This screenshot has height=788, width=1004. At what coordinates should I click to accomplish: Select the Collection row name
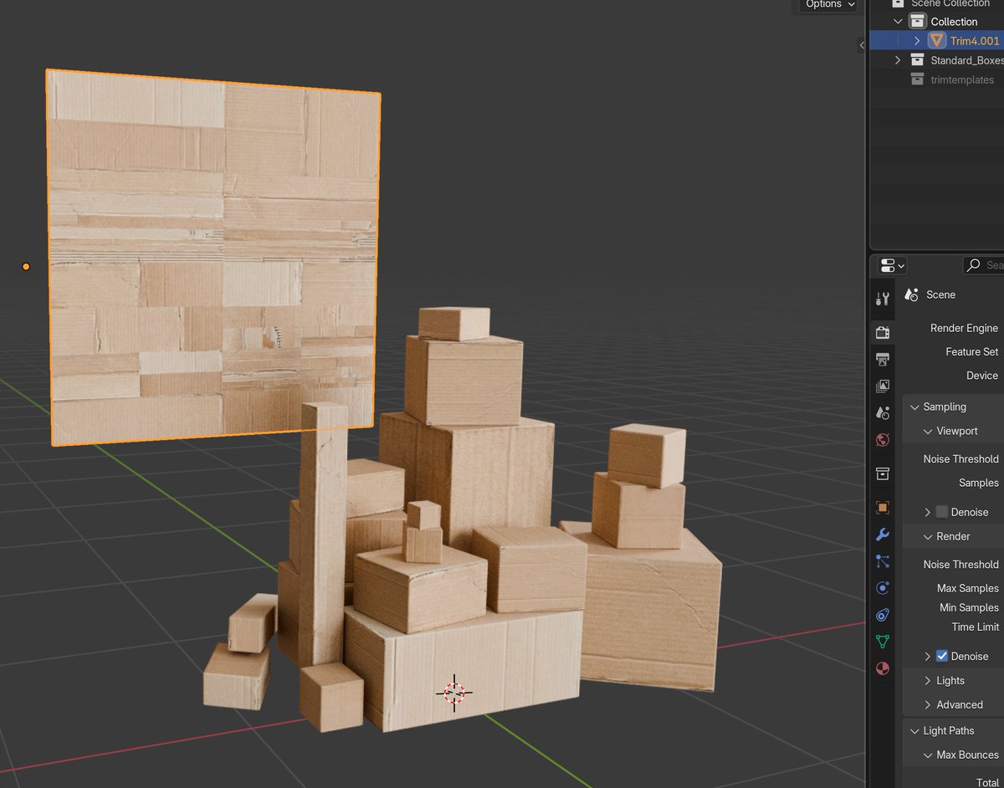tap(954, 22)
